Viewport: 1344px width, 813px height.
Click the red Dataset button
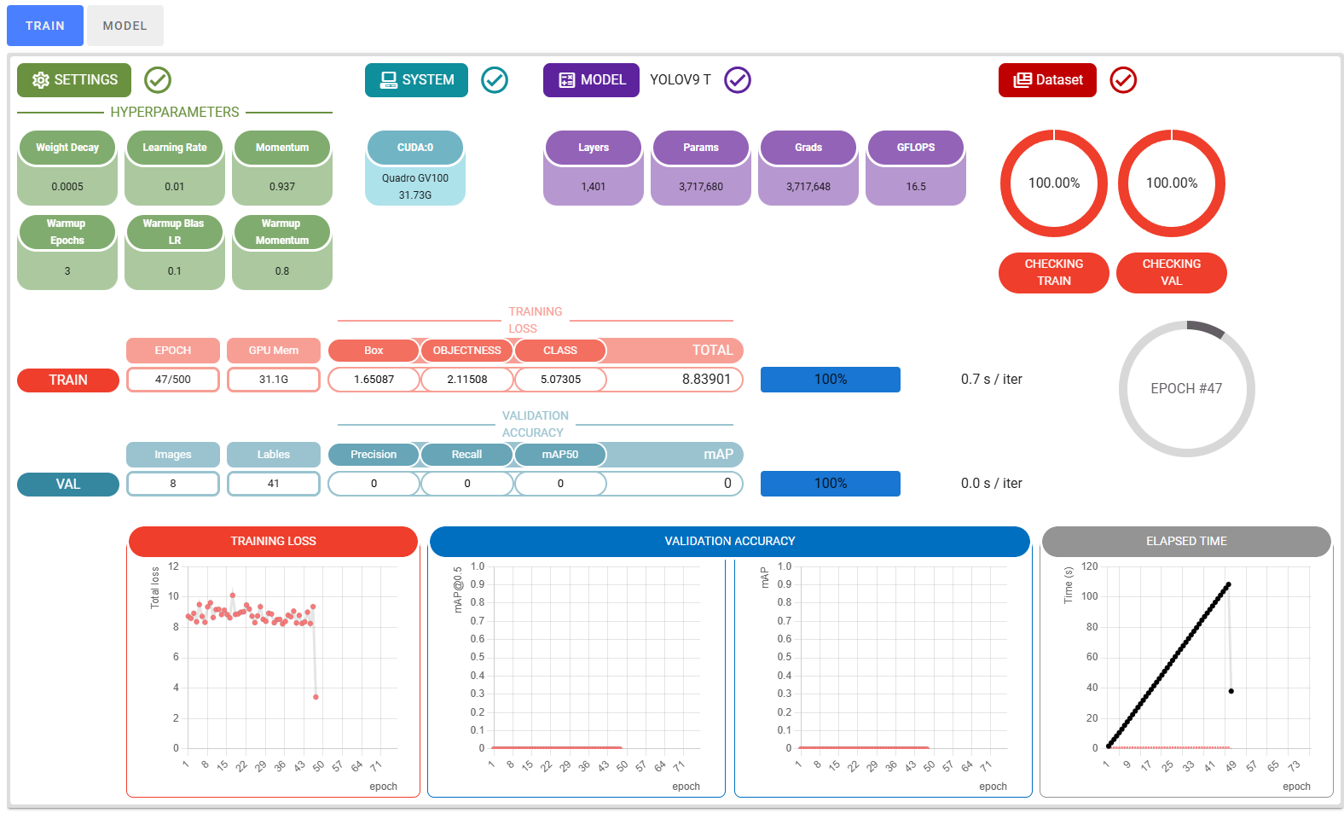(x=1047, y=80)
